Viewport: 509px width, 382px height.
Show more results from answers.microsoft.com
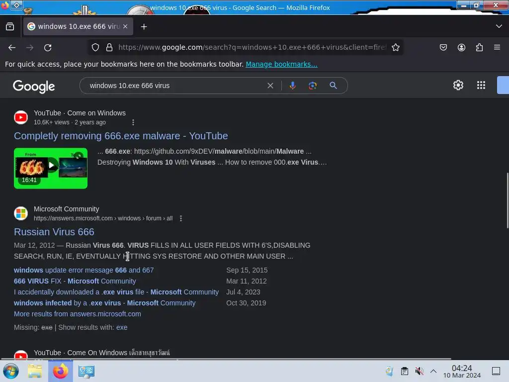[77, 314]
